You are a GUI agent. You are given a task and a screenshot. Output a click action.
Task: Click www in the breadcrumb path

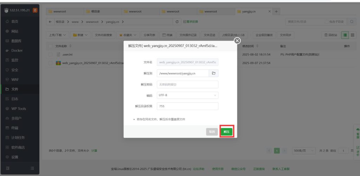click(75, 22)
